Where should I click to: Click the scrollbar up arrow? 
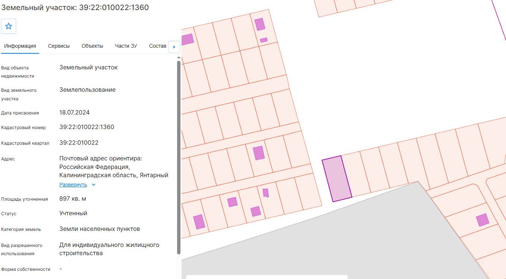(x=179, y=57)
